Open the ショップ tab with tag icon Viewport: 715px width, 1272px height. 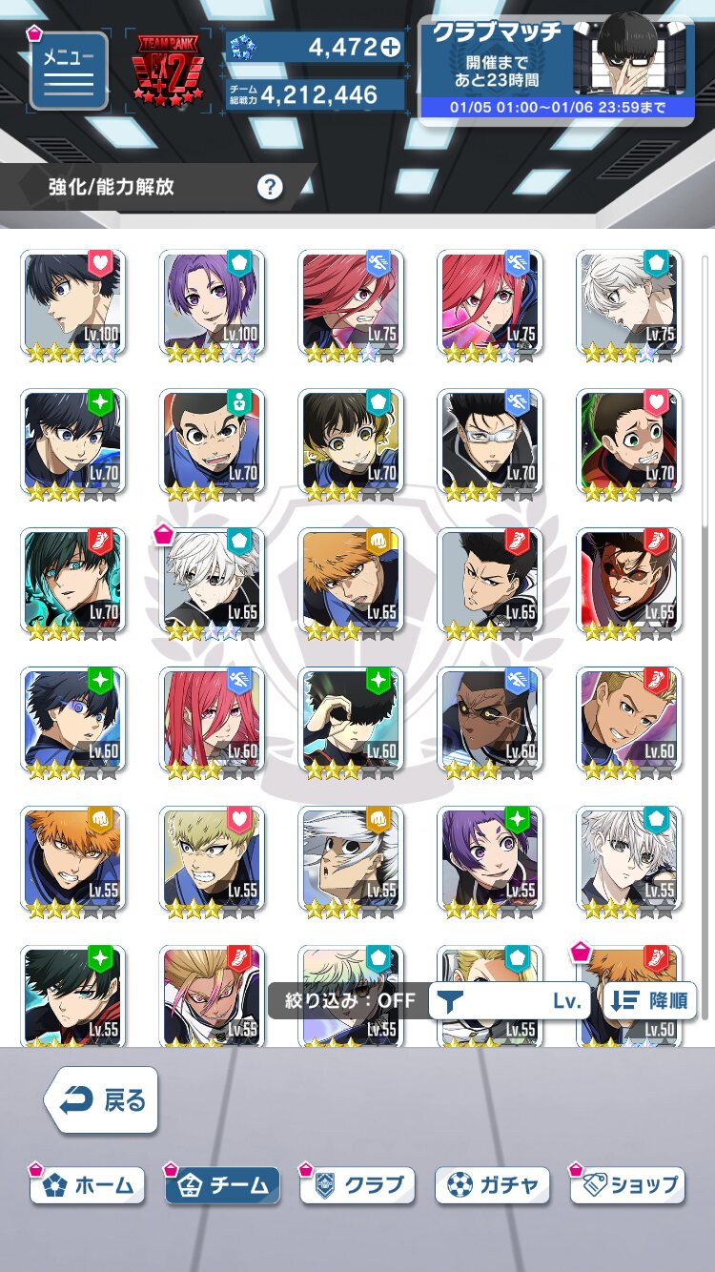[x=628, y=1185]
